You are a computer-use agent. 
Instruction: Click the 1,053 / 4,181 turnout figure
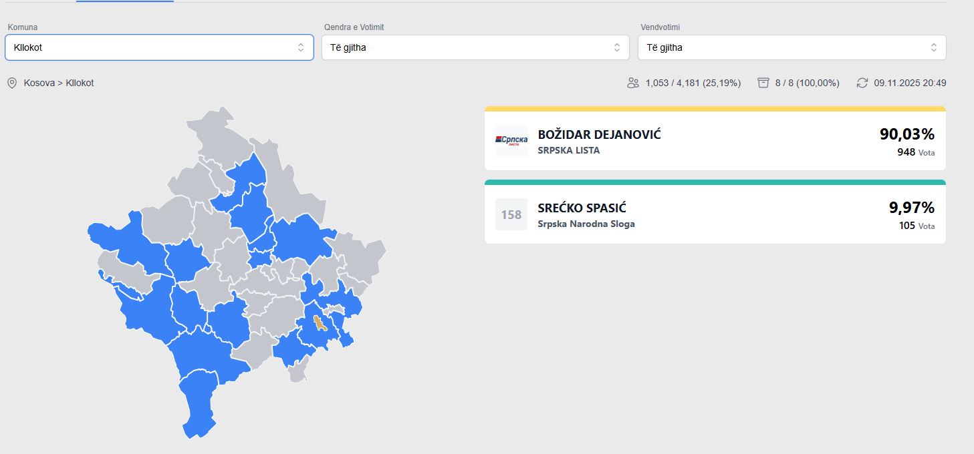coord(693,83)
